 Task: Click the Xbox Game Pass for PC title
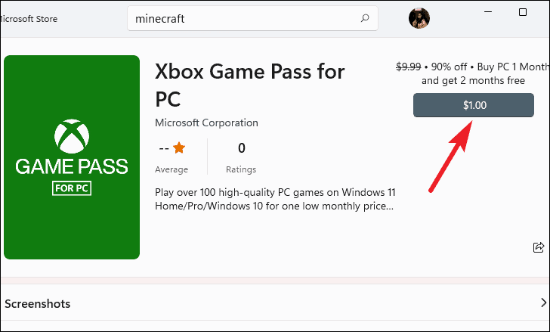250,85
